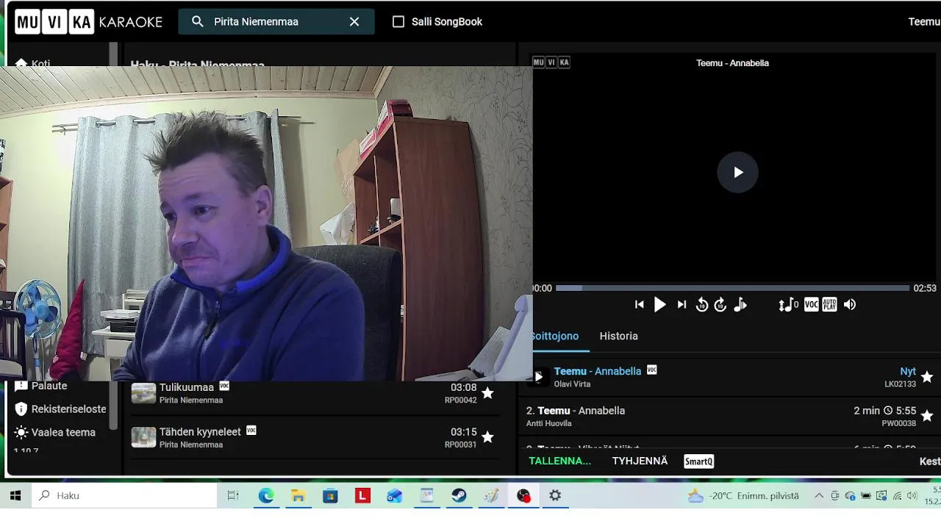Click the TALLENNA... save button

559,461
